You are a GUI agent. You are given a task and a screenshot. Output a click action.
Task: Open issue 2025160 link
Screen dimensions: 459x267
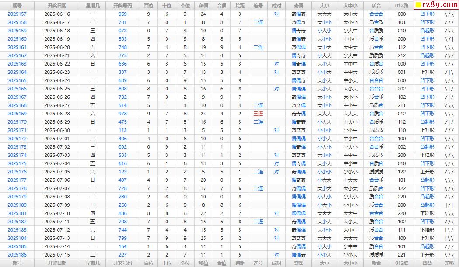(x=17, y=39)
